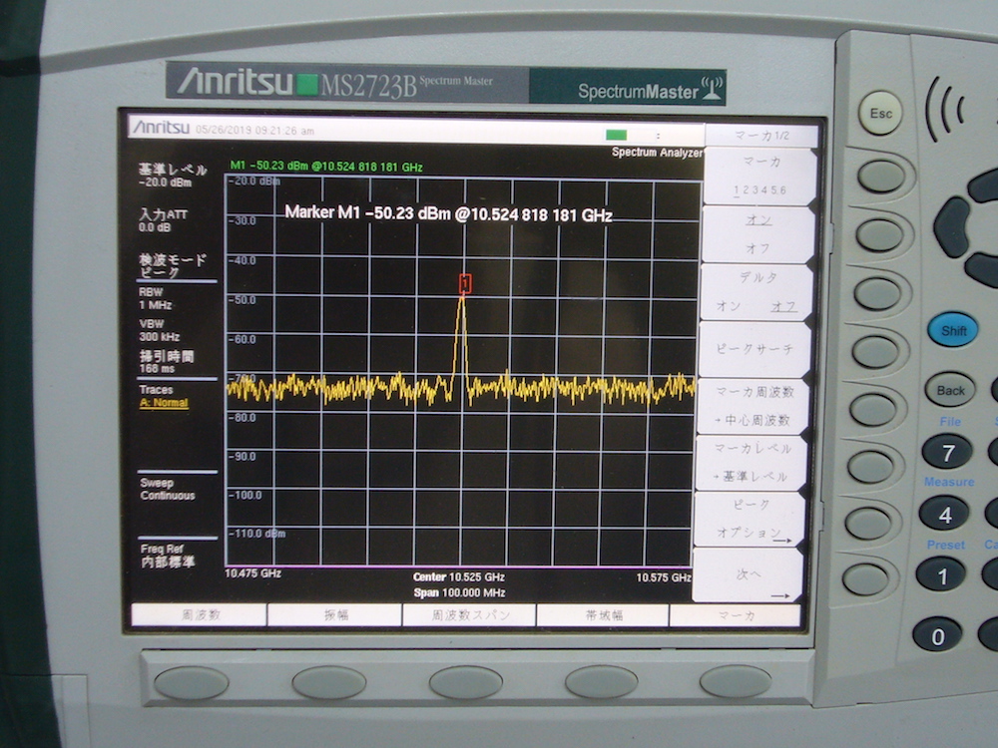Open the ピークオプション submenu
The image size is (998, 748).
point(760,521)
